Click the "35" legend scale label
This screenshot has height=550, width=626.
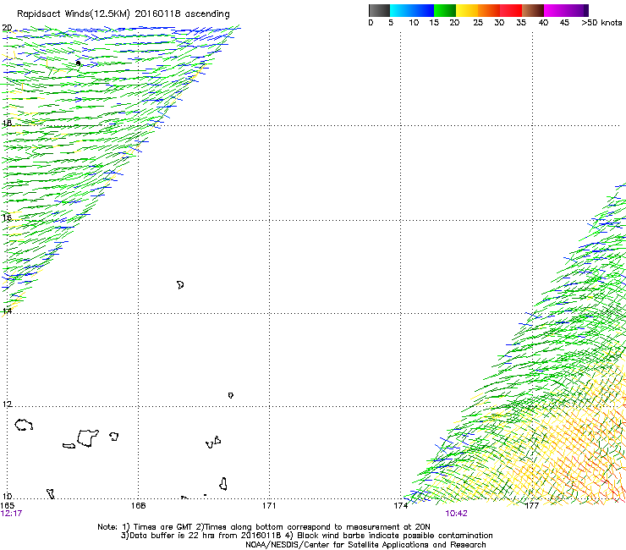(521, 22)
